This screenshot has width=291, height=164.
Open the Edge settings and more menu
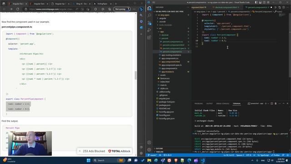coord(134,9)
